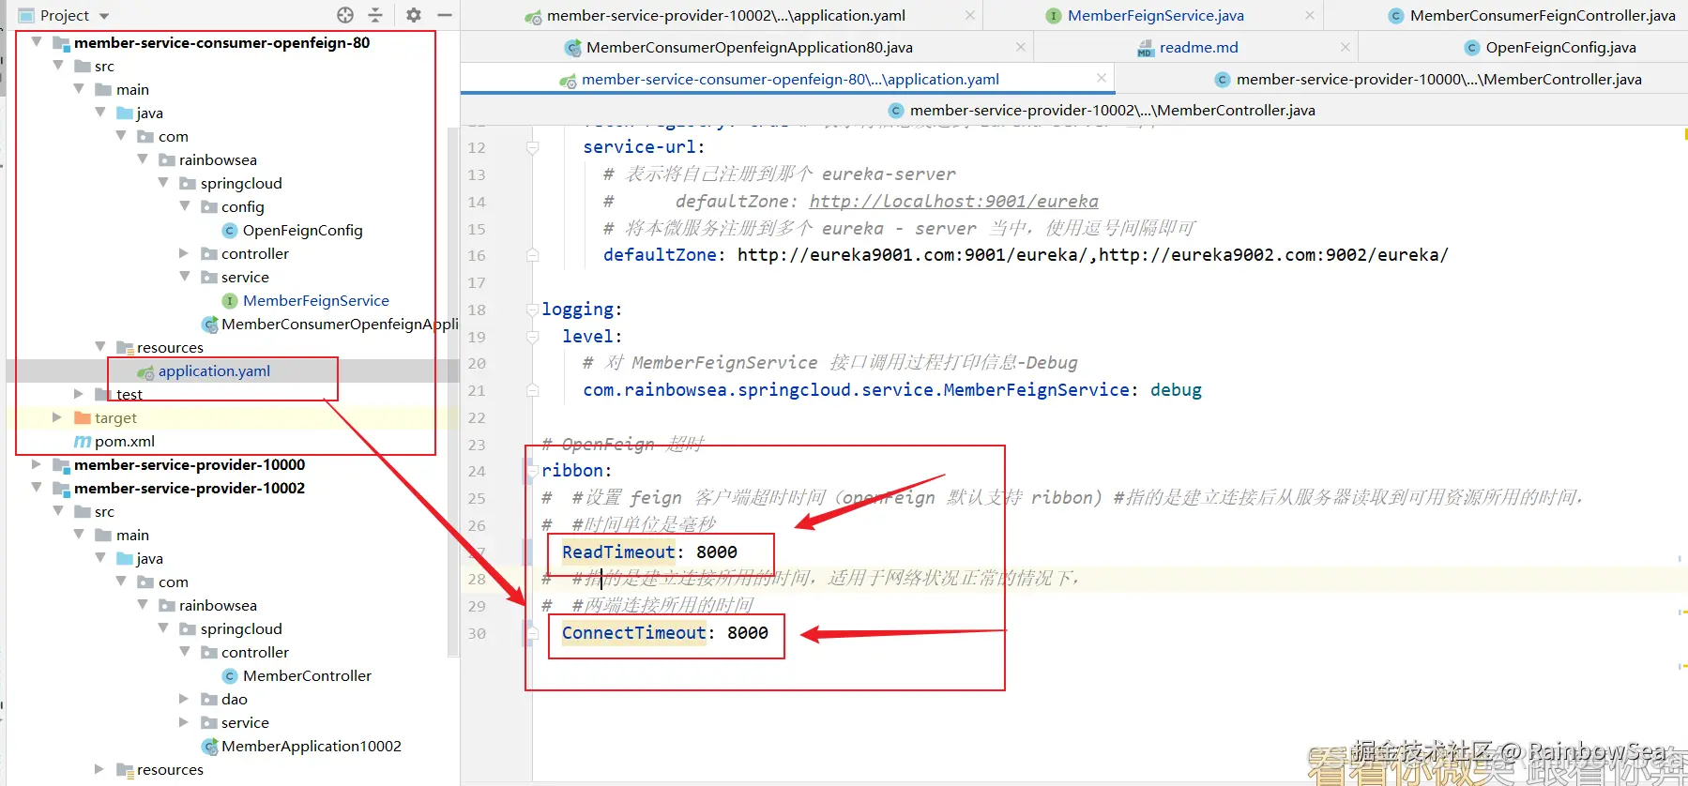Click the MemberController class icon in tree
Image resolution: width=1688 pixels, height=786 pixels.
tap(229, 675)
